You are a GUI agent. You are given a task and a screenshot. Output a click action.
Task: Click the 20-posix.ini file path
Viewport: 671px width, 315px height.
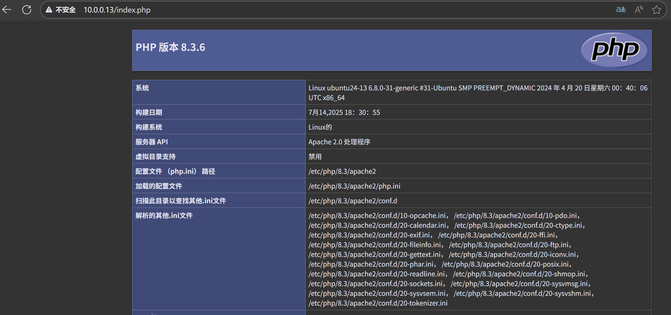coord(505,264)
